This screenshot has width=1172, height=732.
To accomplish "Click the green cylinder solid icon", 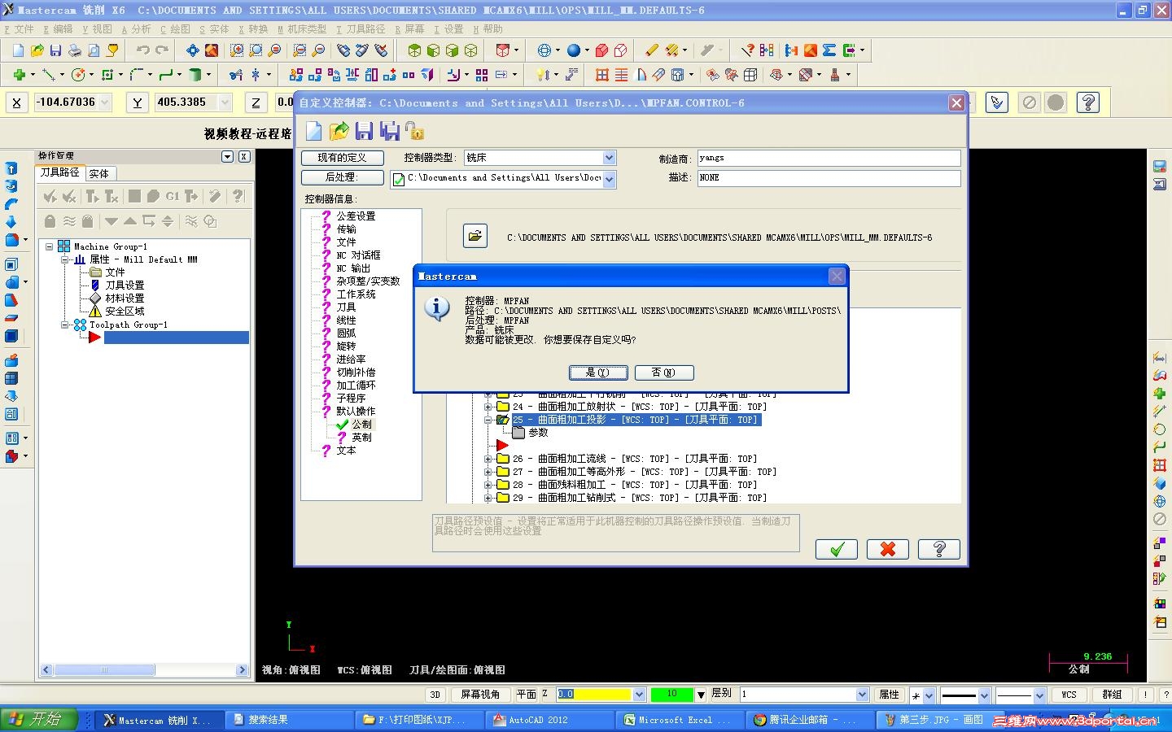I will tap(195, 75).
